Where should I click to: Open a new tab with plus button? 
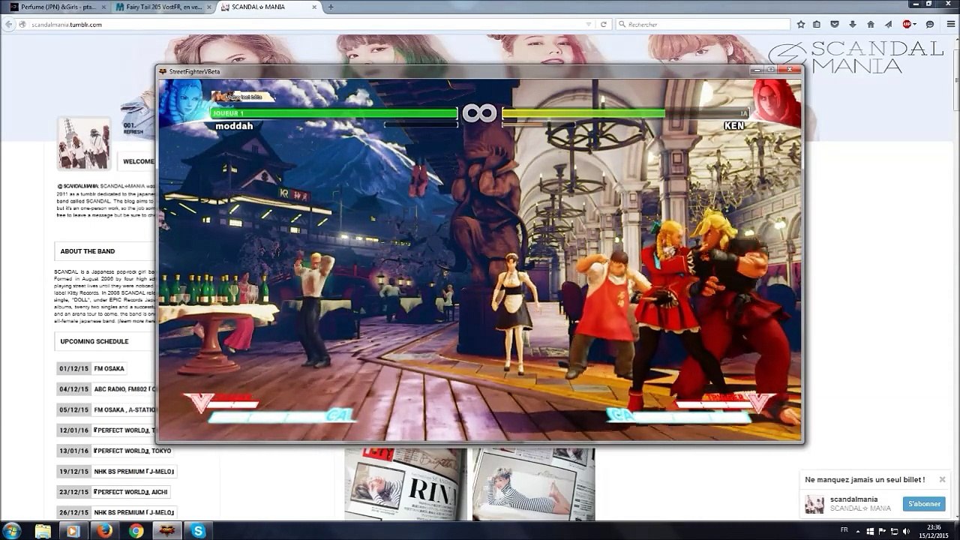click(331, 7)
